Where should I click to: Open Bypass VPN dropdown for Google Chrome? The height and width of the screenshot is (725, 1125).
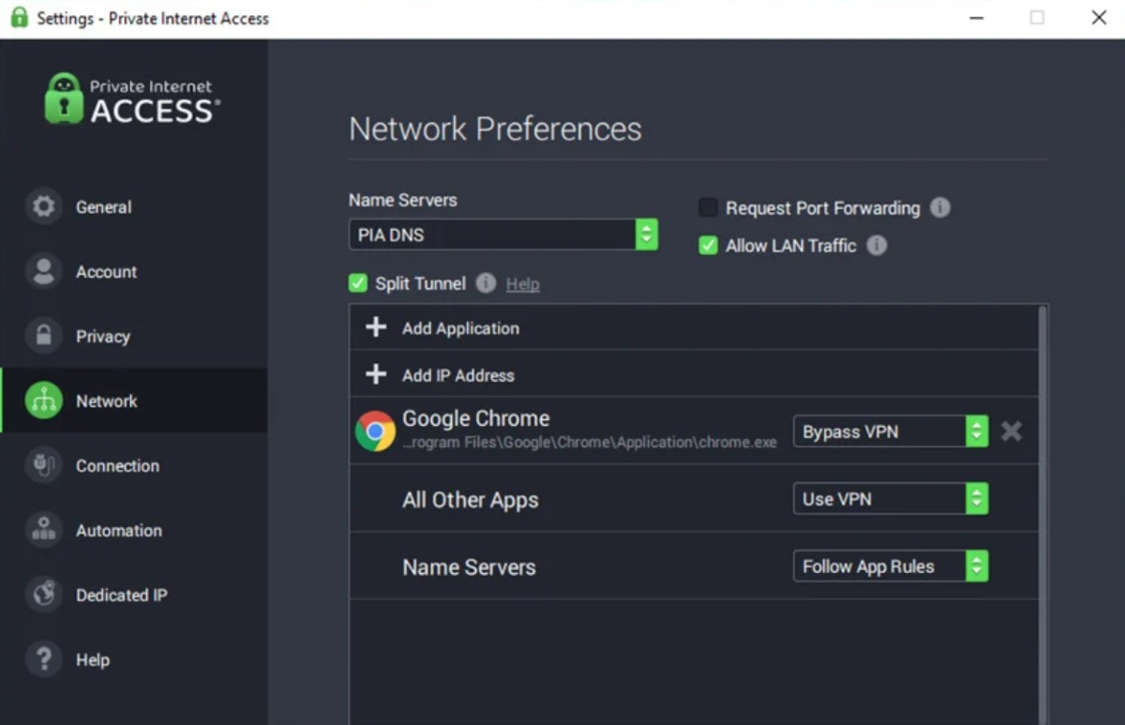[x=891, y=431]
